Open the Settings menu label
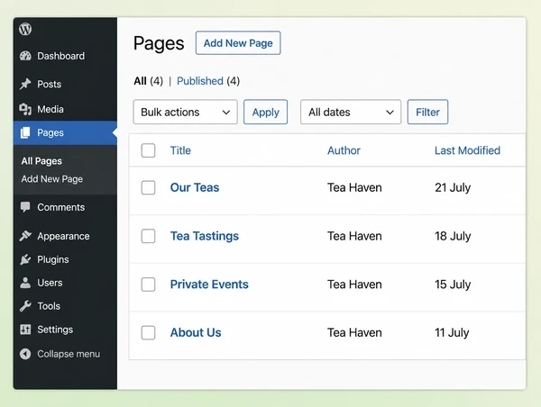541x407 pixels. tap(55, 330)
